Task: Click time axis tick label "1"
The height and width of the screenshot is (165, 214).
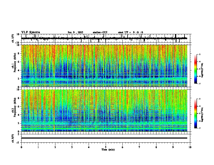Action: (38, 147)
